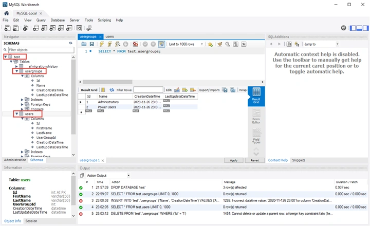
Task: Toggle the right sidebar panel visibility
Action: pyautogui.click(x=365, y=28)
